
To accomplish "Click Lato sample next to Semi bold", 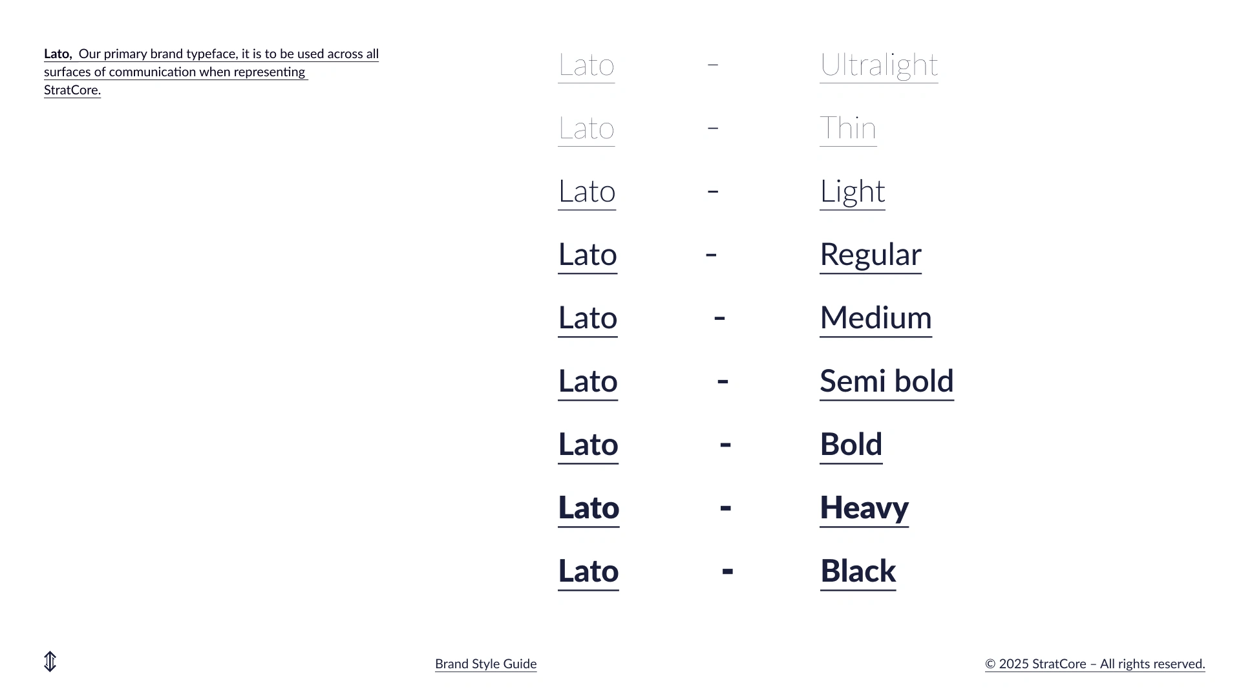I will tap(588, 382).
